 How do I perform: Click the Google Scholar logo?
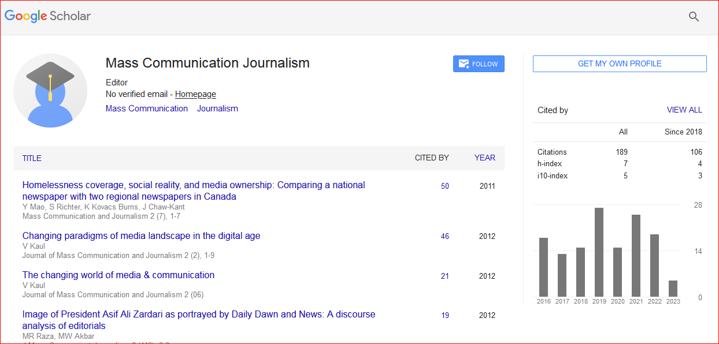point(48,16)
